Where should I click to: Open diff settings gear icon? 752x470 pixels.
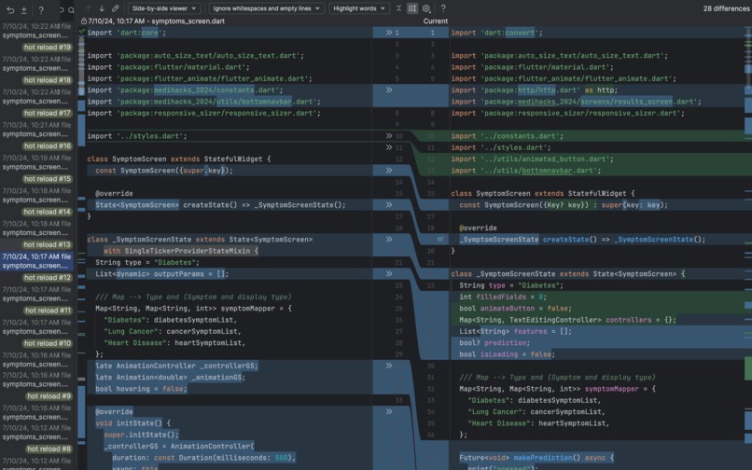[425, 8]
